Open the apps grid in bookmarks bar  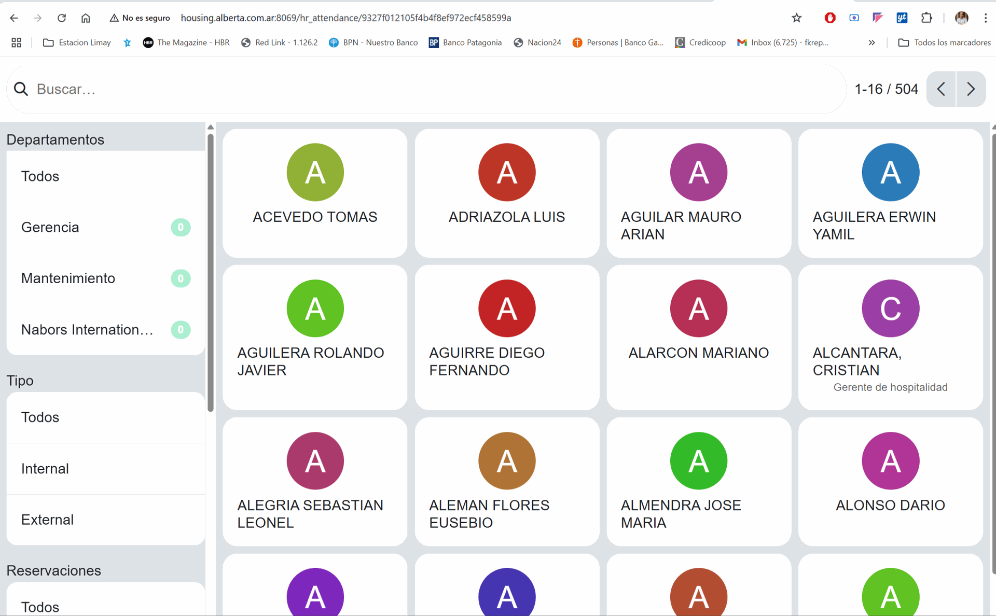click(x=17, y=43)
